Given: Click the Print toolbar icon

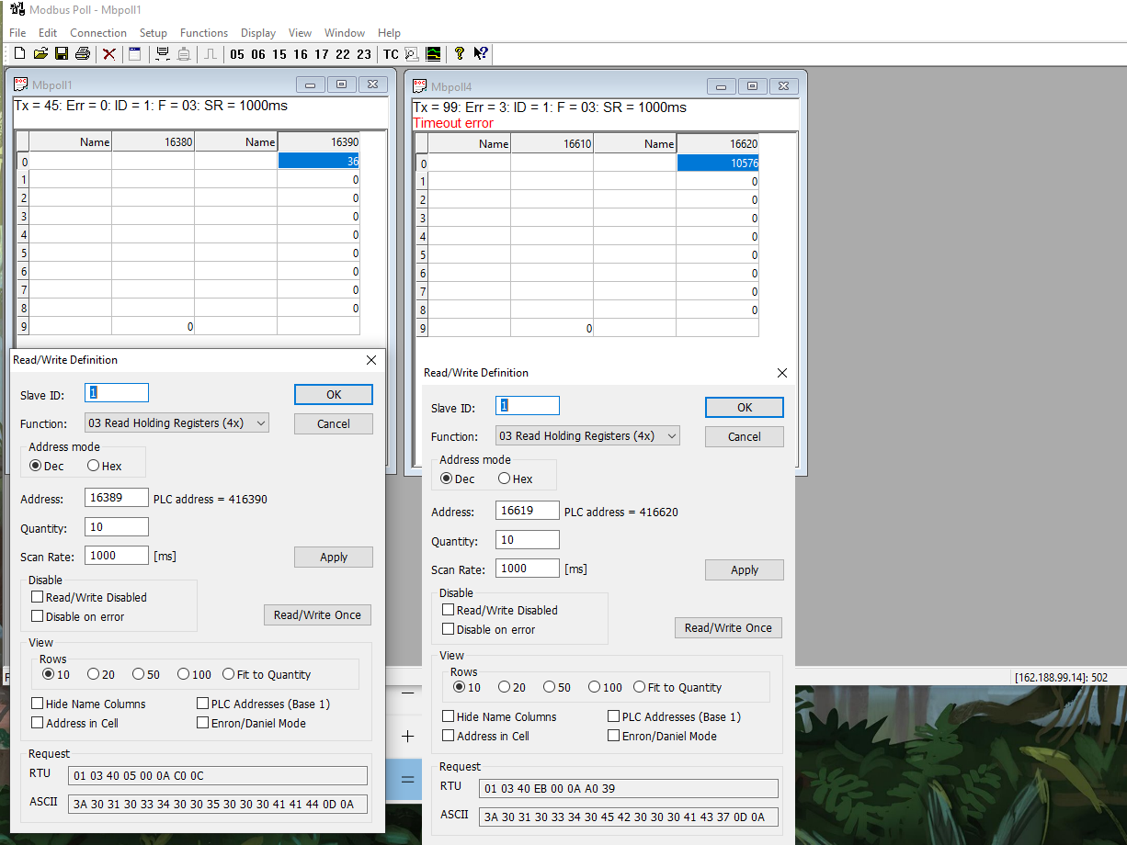Looking at the screenshot, I should pos(83,53).
